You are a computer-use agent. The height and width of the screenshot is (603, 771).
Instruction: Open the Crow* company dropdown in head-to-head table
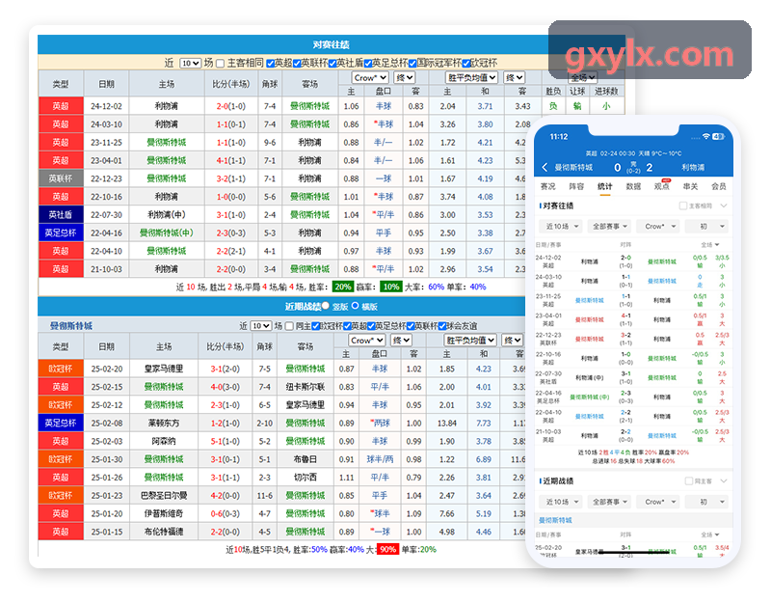tap(370, 78)
